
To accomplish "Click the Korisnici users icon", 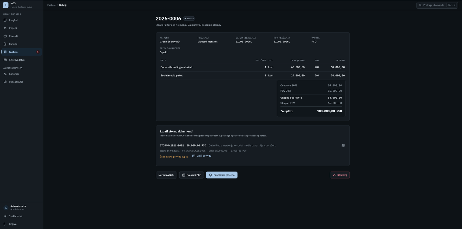I will point(5,74).
